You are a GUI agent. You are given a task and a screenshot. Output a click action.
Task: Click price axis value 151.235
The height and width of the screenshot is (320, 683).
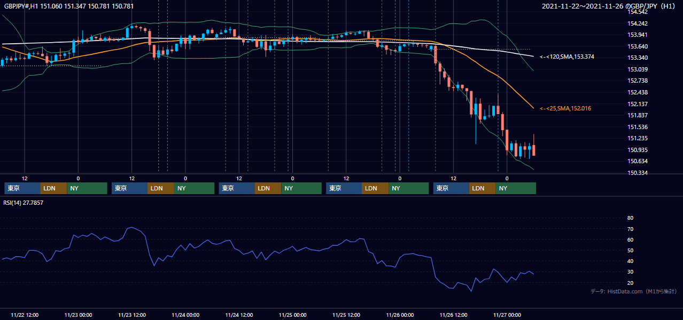point(638,138)
